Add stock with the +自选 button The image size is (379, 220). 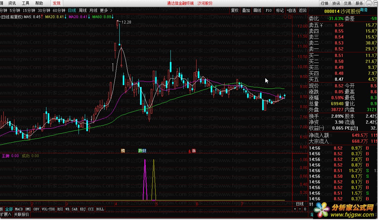[x=291, y=10]
